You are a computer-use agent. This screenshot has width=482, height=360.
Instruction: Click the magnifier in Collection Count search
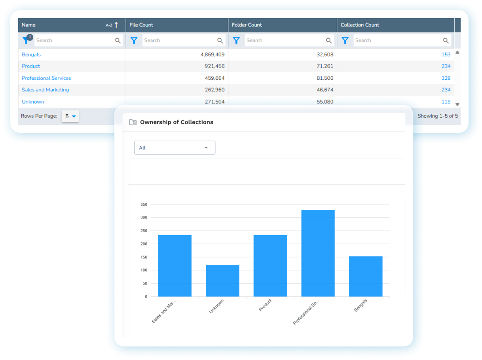click(446, 40)
